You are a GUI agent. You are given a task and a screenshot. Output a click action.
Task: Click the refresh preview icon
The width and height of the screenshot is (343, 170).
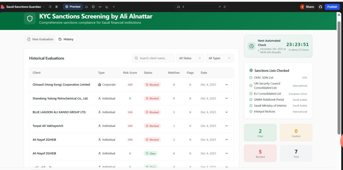point(224,7)
